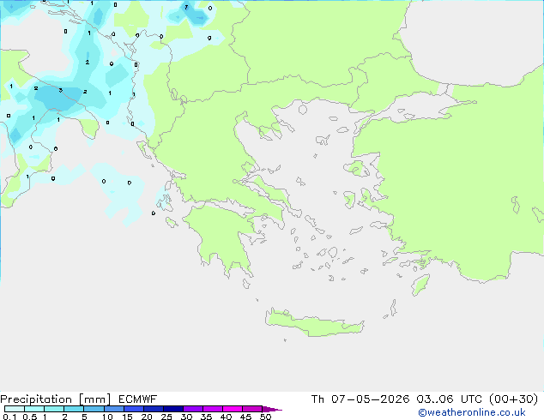Click the '50' legend scale label

[x=265, y=417]
